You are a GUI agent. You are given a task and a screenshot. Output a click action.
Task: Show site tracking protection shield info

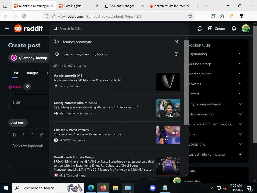(x=47, y=16)
